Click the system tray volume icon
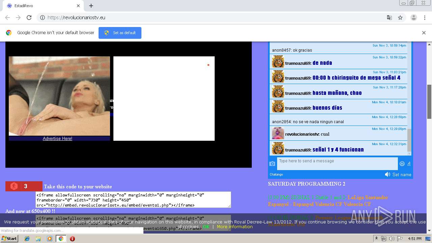Viewport: 432px width, 243px height. tap(391, 239)
